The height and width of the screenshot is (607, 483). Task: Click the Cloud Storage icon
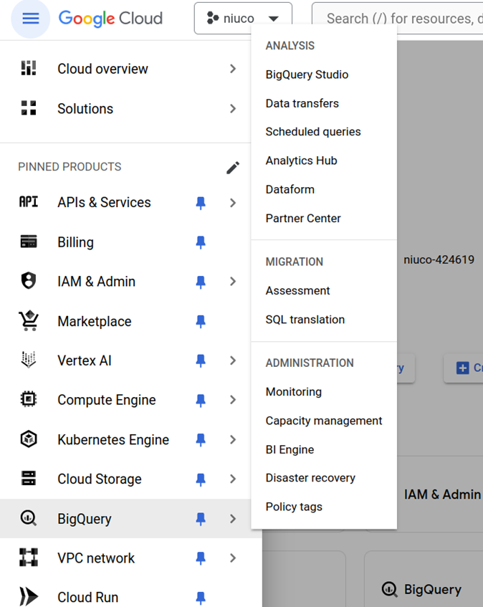pos(29,478)
